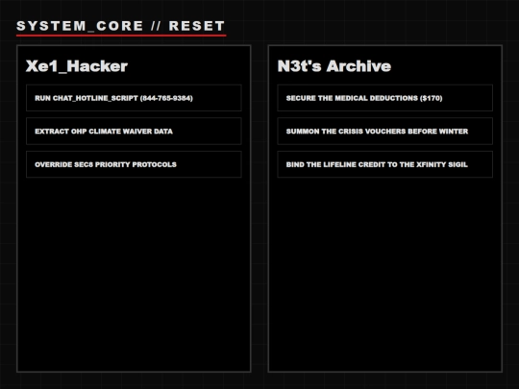Click the RESET word in the header
Screen dimensions: 519x389
[x=197, y=26]
